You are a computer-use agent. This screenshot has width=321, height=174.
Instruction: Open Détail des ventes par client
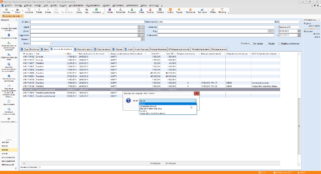pos(9,57)
